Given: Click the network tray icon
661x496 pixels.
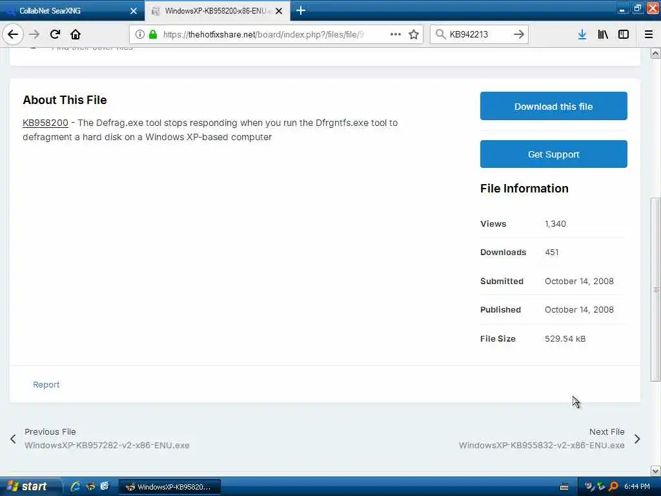Looking at the screenshot, I should pyautogui.click(x=601, y=486).
